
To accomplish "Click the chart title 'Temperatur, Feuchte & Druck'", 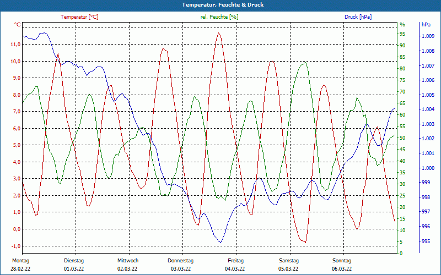I will pos(223,5).
